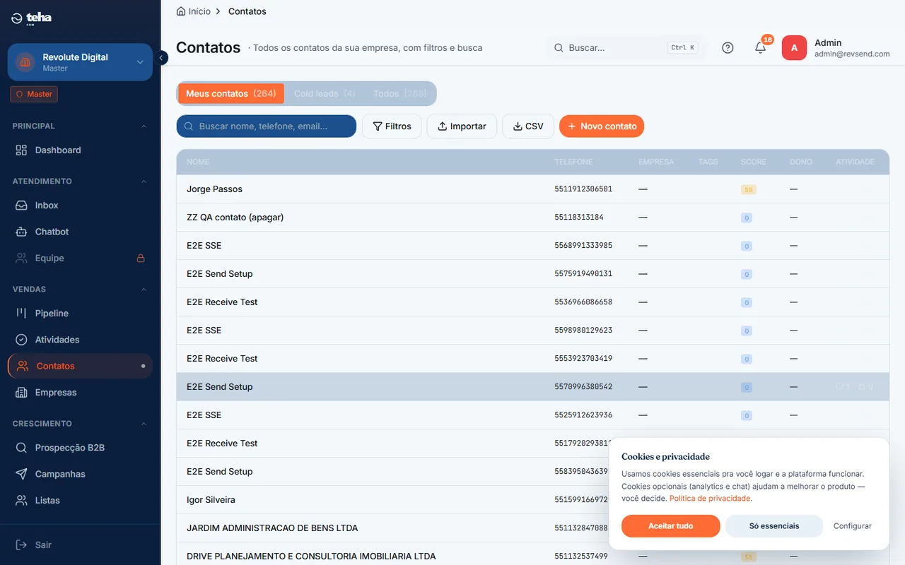The height and width of the screenshot is (565, 905).
Task: Click Só essenciais in cookie banner
Action: point(774,526)
